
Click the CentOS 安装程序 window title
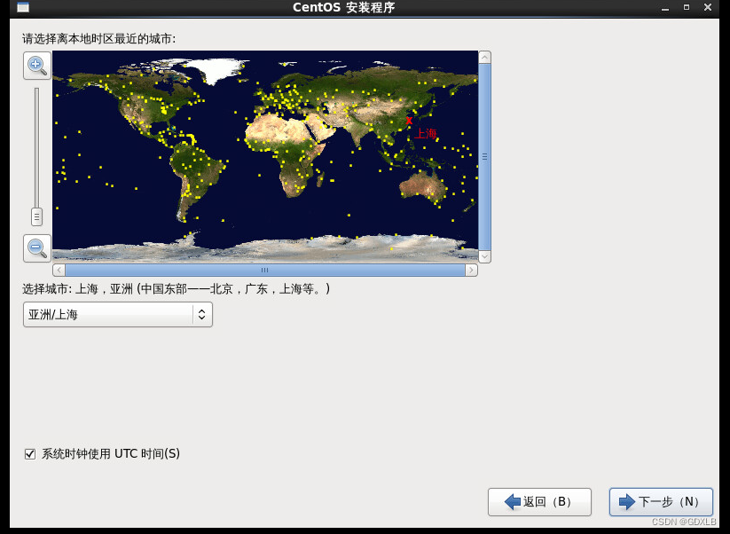pyautogui.click(x=343, y=7)
